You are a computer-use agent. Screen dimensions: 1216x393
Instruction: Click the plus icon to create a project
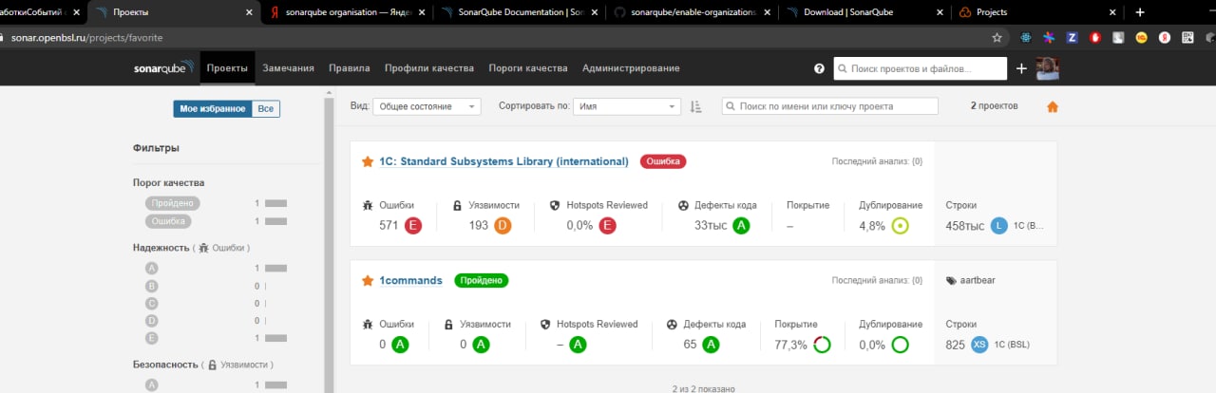pyautogui.click(x=1021, y=68)
